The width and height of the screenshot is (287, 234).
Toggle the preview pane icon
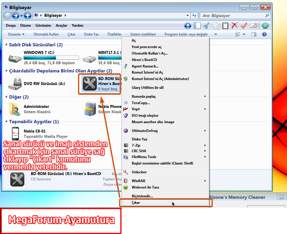[x=254, y=34]
